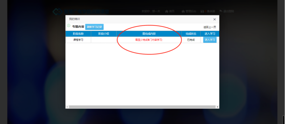Click the 课程学习 stage name cell

78,40
